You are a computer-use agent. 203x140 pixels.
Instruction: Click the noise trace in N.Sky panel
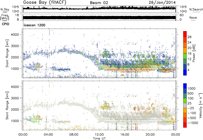pyautogui.click(x=99, y=8)
